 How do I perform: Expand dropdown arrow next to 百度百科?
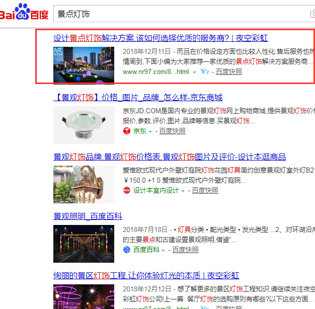tap(163, 251)
